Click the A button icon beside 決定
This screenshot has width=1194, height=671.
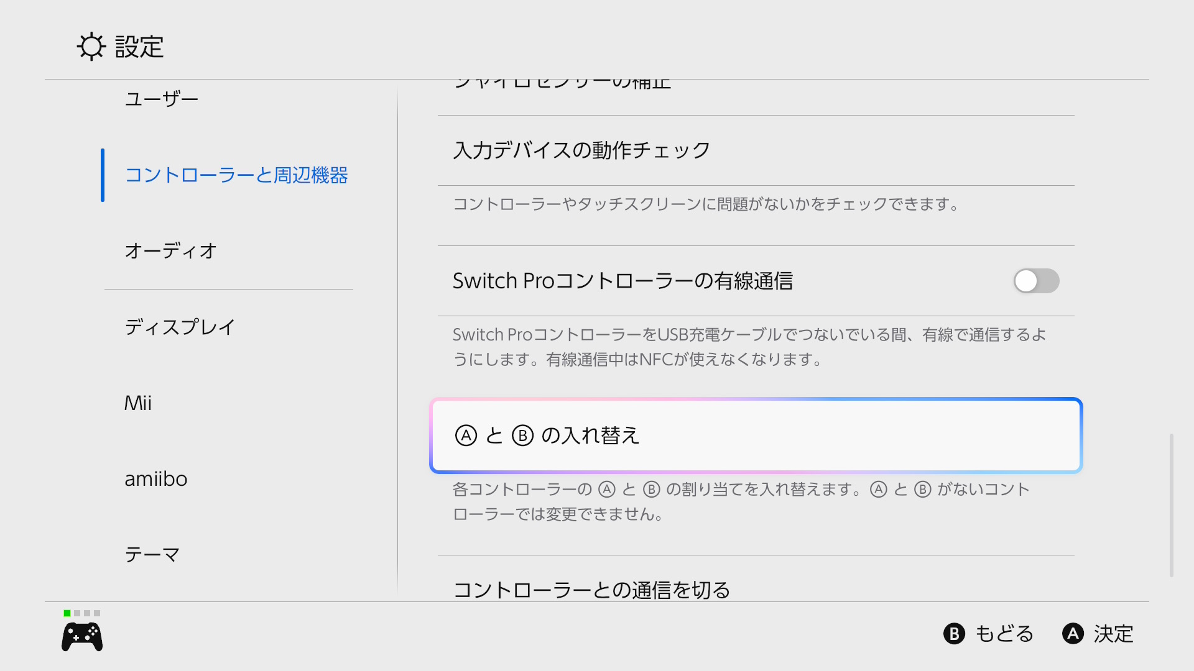[x=1073, y=634]
